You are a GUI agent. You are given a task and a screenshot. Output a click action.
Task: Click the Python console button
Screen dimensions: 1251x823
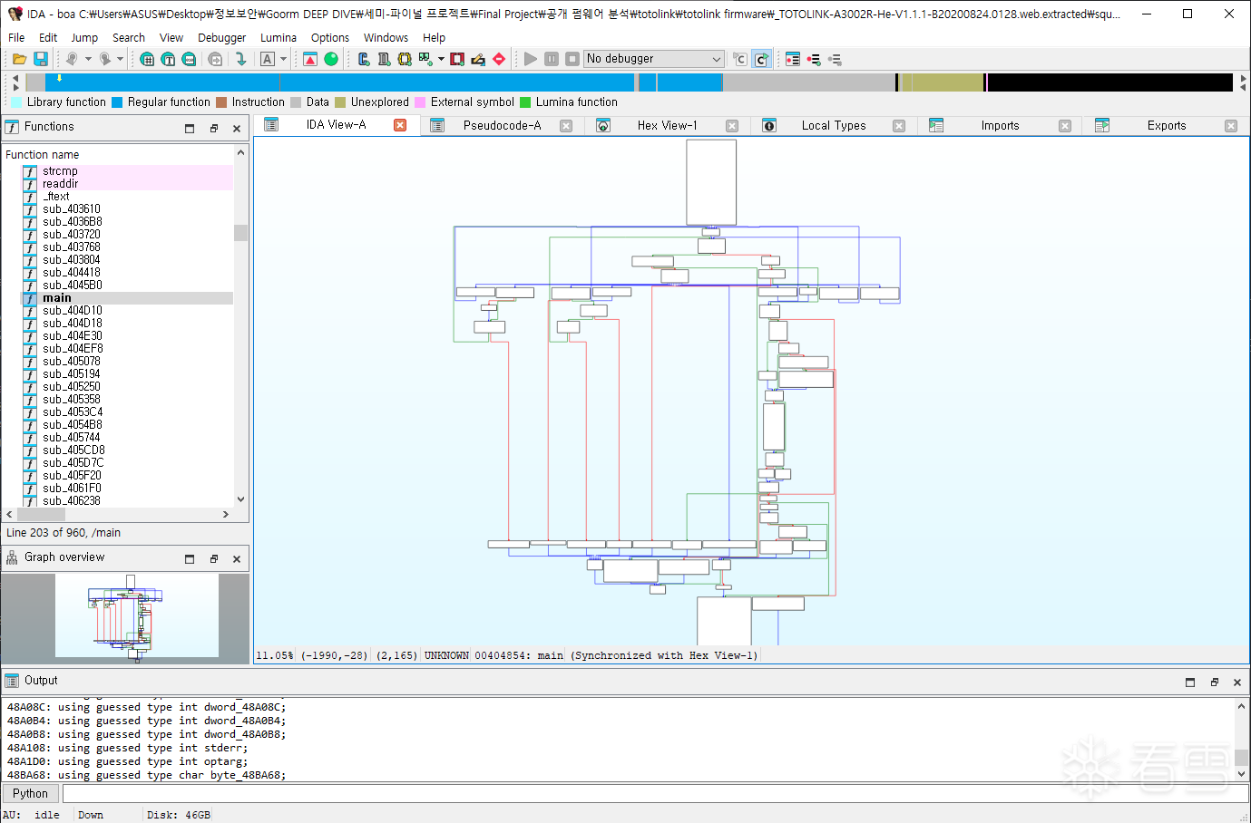tap(30, 793)
